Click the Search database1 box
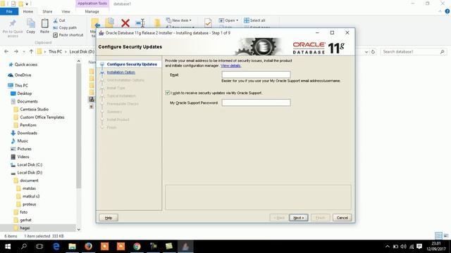This screenshot has width=451, height=253. (413, 51)
